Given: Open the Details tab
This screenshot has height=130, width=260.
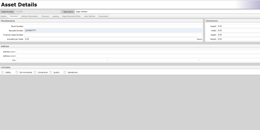Looking at the screenshot, I should pyautogui.click(x=4, y=16).
